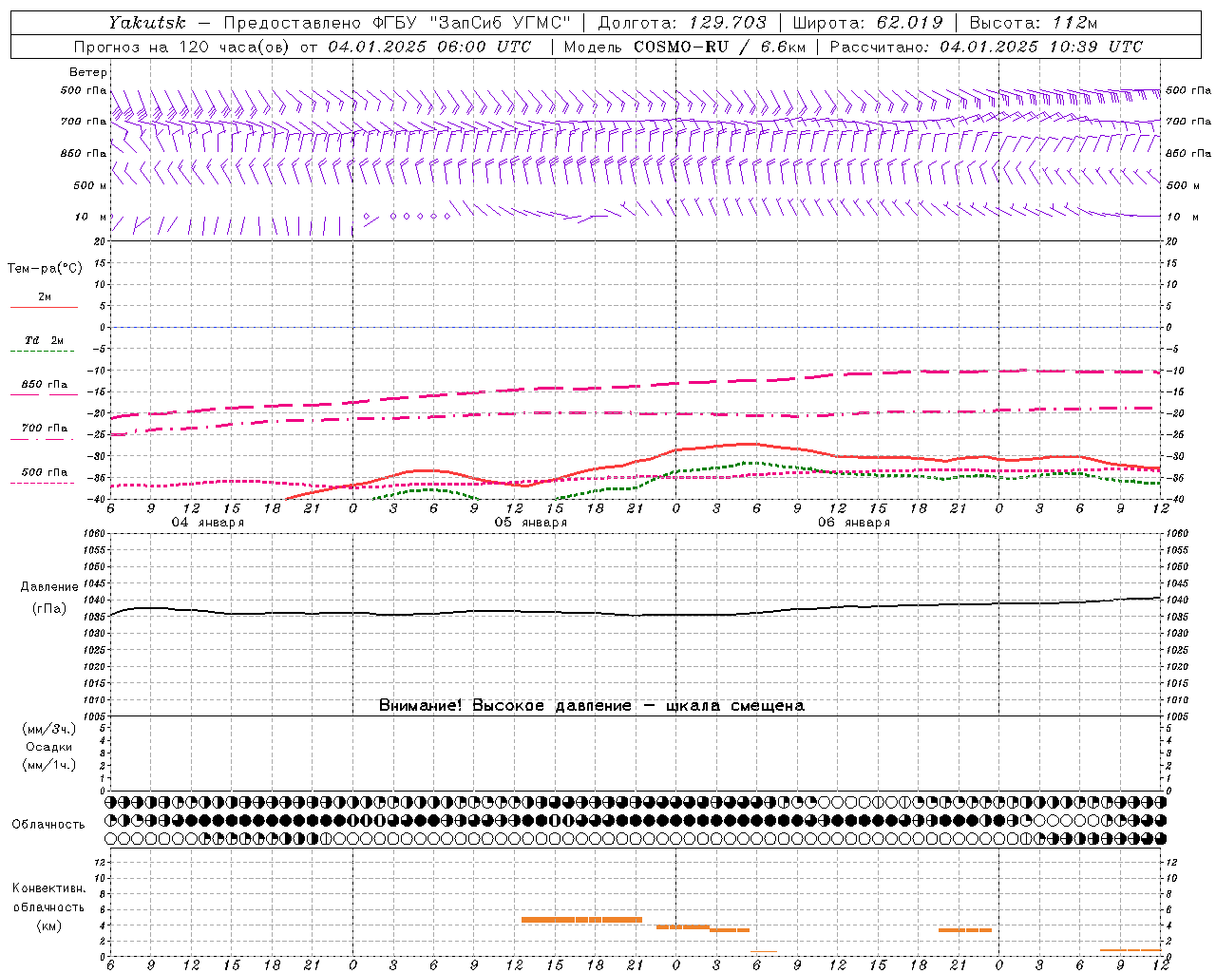Click the (гПа) pressure unit label

(x=49, y=608)
